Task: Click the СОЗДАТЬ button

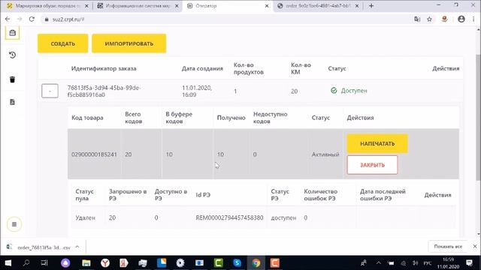Action: tap(63, 43)
